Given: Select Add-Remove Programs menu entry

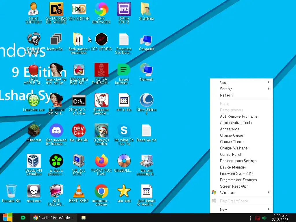Looking at the screenshot, I should 241,116.
